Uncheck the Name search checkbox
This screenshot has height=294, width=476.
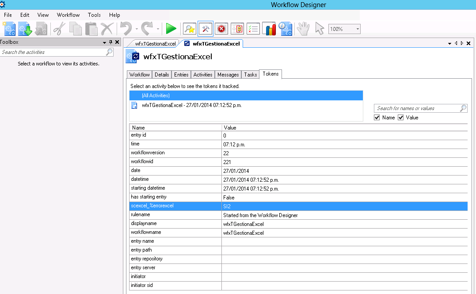(x=377, y=118)
